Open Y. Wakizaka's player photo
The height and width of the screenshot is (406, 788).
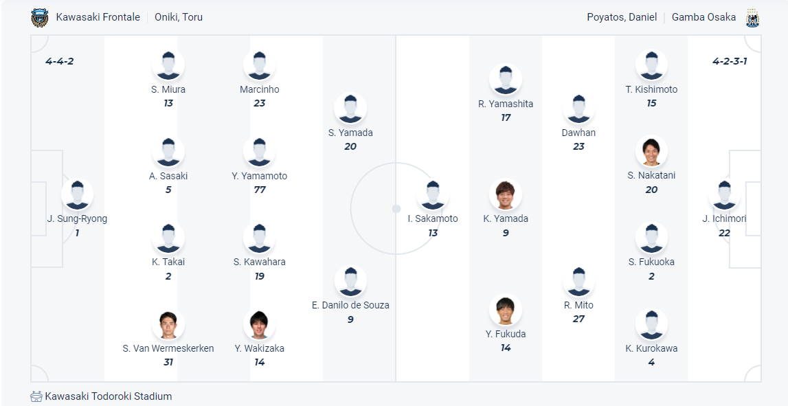(259, 324)
